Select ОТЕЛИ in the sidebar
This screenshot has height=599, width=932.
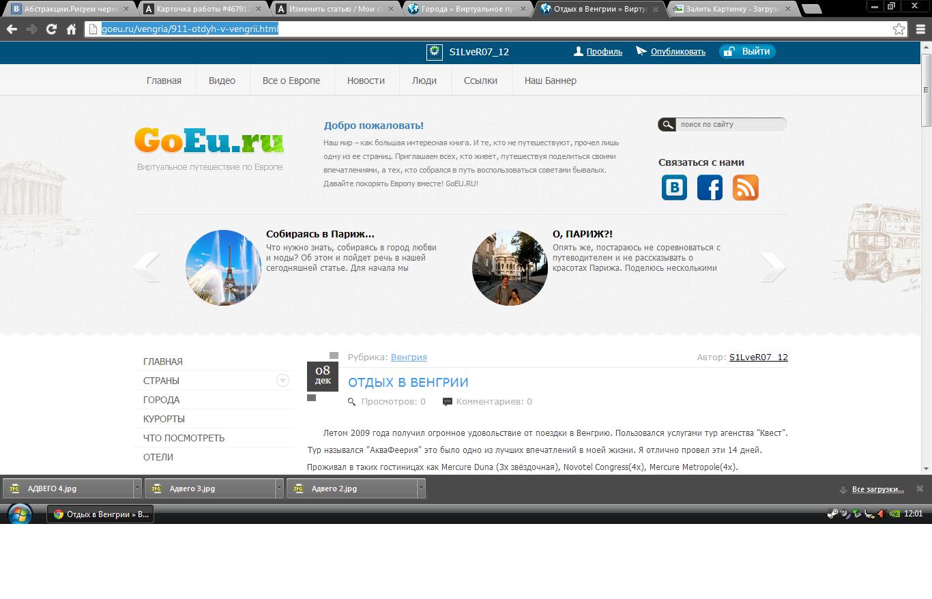point(158,457)
